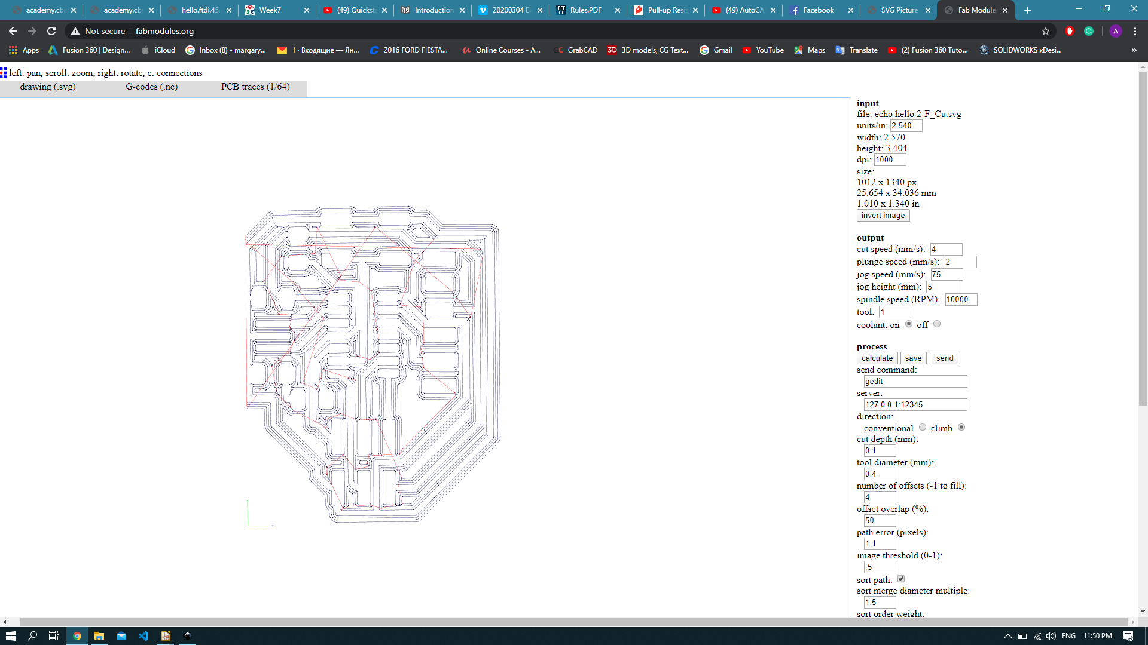Focus the cut speed field
Screen dimensions: 1148x645
[x=946, y=250]
